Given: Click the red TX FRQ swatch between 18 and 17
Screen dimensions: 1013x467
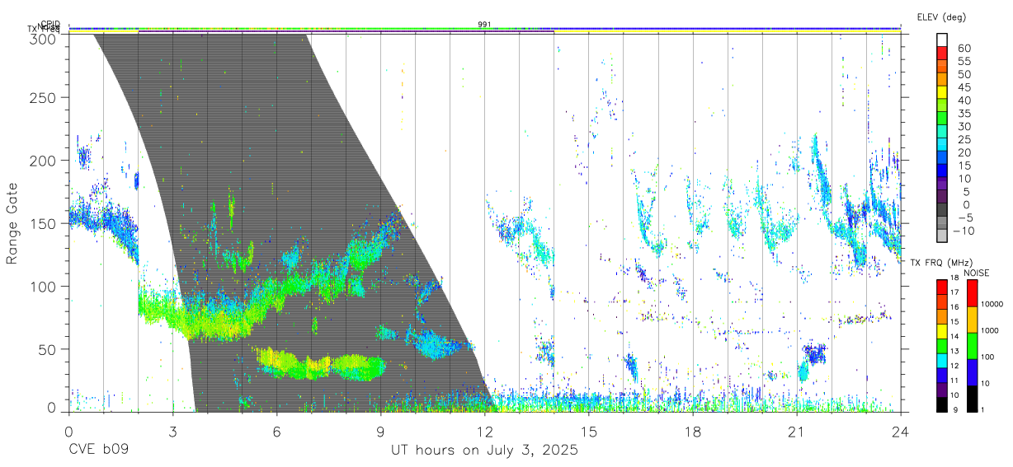Looking at the screenshot, I should point(942,287).
